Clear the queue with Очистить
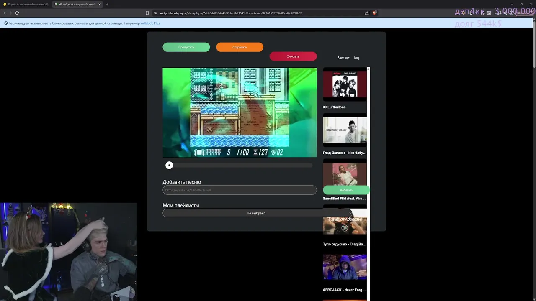Image resolution: width=536 pixels, height=301 pixels. click(293, 56)
